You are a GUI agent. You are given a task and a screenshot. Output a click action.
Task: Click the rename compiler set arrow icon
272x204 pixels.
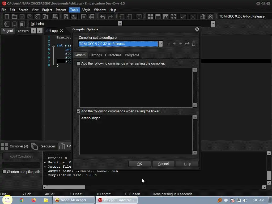click(187, 44)
